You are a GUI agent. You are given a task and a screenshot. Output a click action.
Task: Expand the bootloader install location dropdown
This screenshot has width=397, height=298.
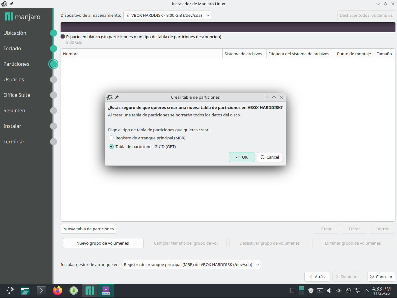(x=191, y=264)
